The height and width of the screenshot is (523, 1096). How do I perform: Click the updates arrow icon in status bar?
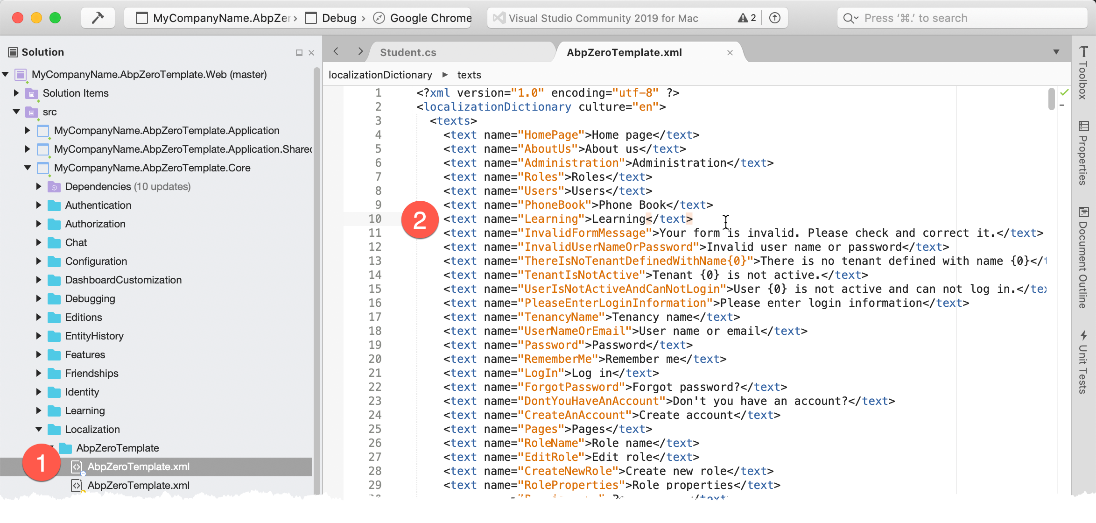(774, 18)
